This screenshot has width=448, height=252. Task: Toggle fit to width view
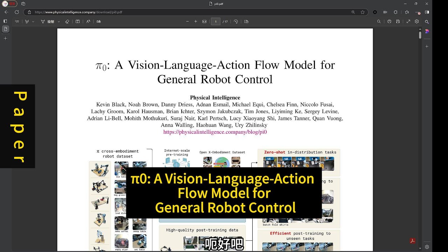[205, 21]
